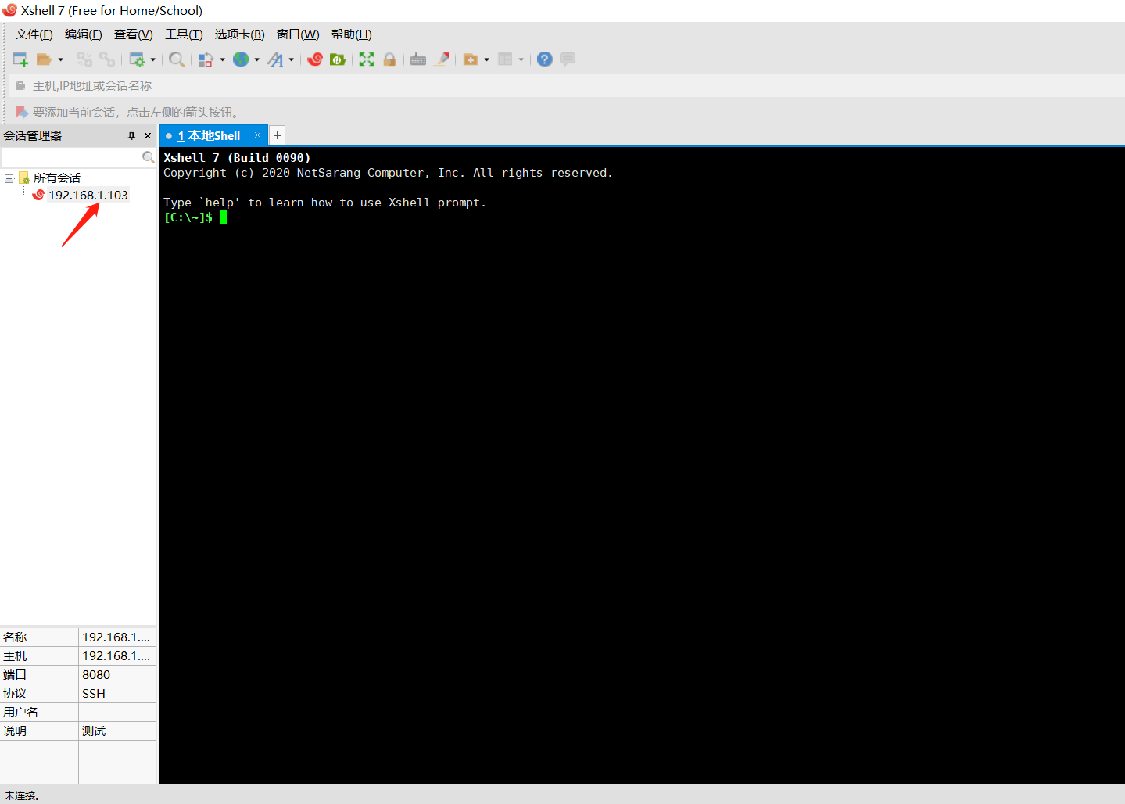Click the Lock screen padlock icon
The width and height of the screenshot is (1125, 804).
[389, 59]
